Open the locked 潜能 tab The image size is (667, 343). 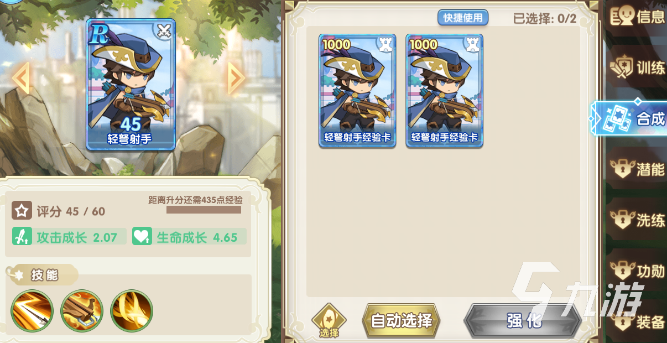tap(637, 169)
